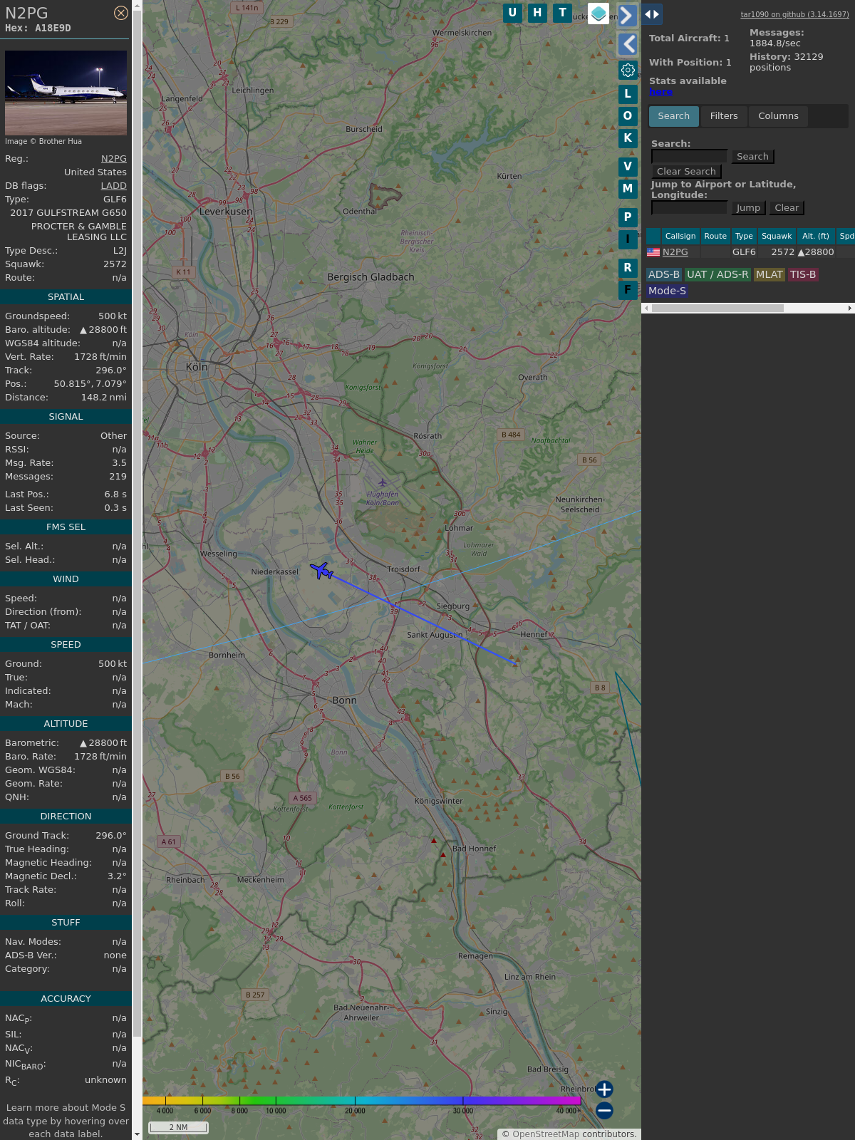
Task: Switch to the Filters tab
Action: pyautogui.click(x=724, y=116)
